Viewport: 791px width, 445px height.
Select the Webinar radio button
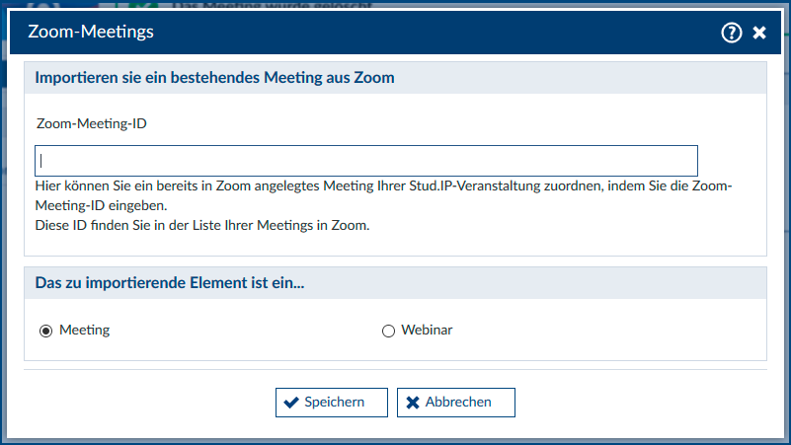[x=388, y=331]
